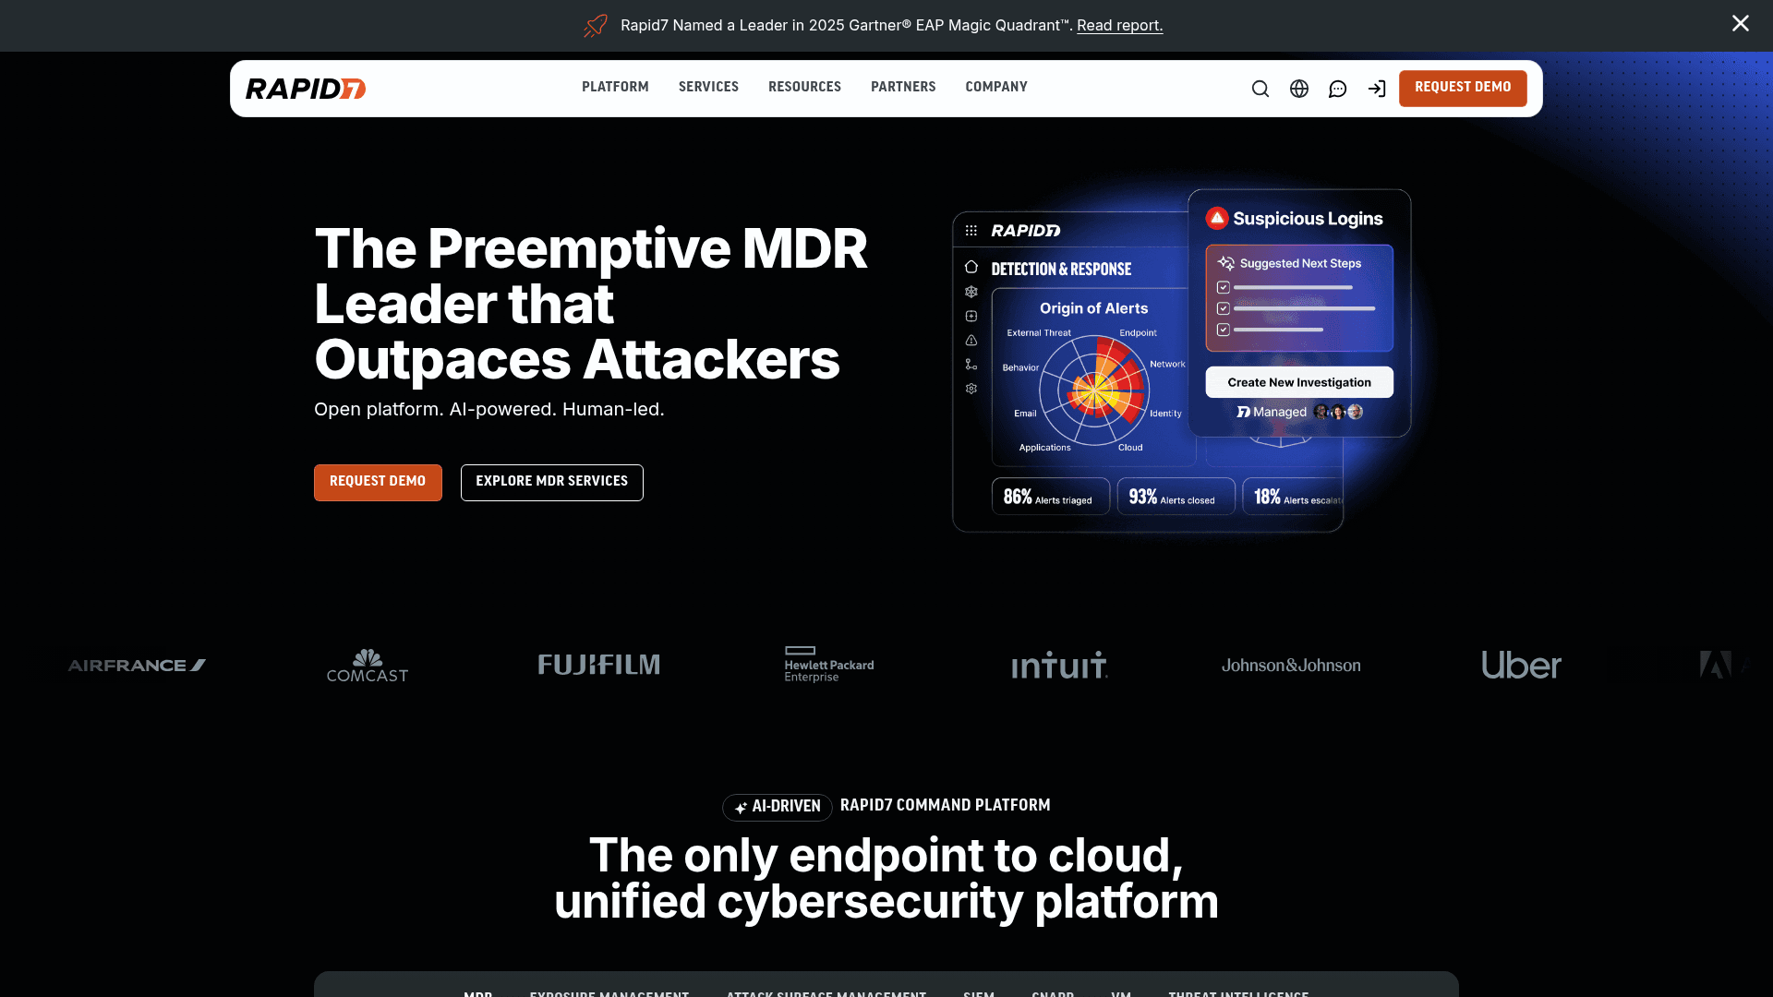Check the second Suggested Next Steps item

pos(1224,307)
